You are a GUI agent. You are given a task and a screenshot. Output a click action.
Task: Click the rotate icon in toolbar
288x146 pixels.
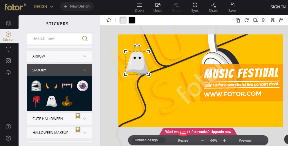click(x=247, y=20)
